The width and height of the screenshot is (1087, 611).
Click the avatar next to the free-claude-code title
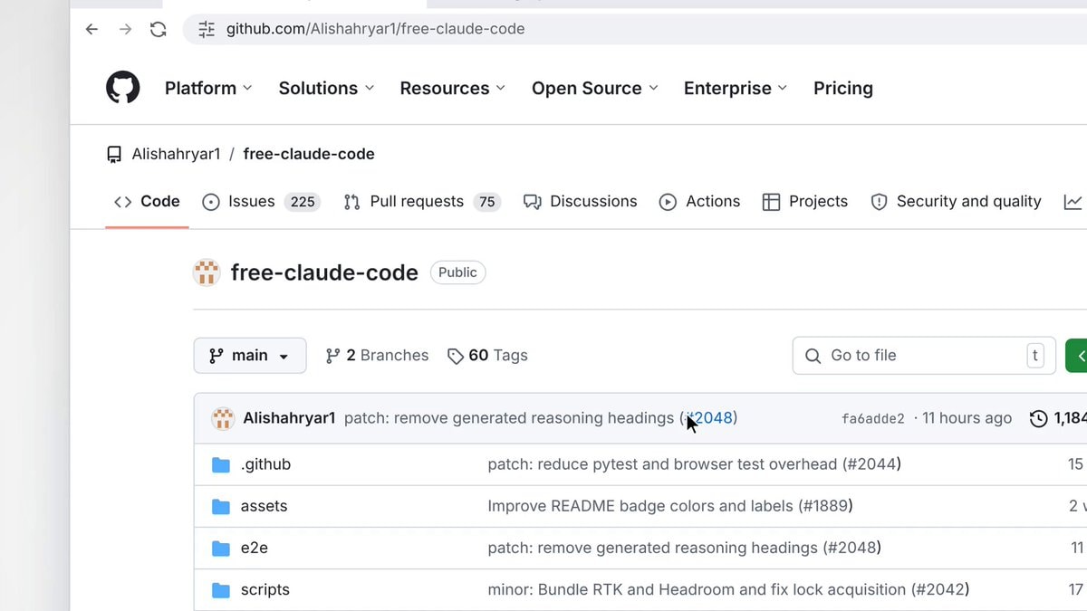click(207, 272)
